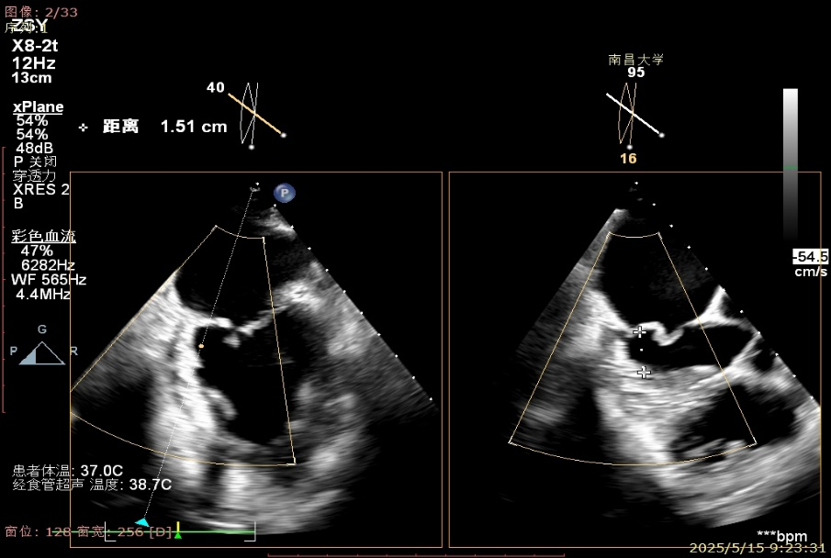Click the angle value 95
This screenshot has height=558, width=831.
pyautogui.click(x=636, y=73)
